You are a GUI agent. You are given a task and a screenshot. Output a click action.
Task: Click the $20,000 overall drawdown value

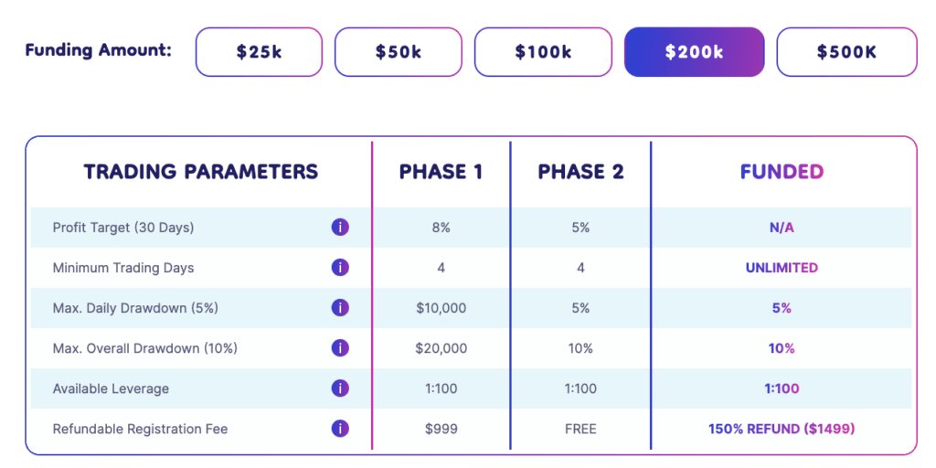(441, 348)
